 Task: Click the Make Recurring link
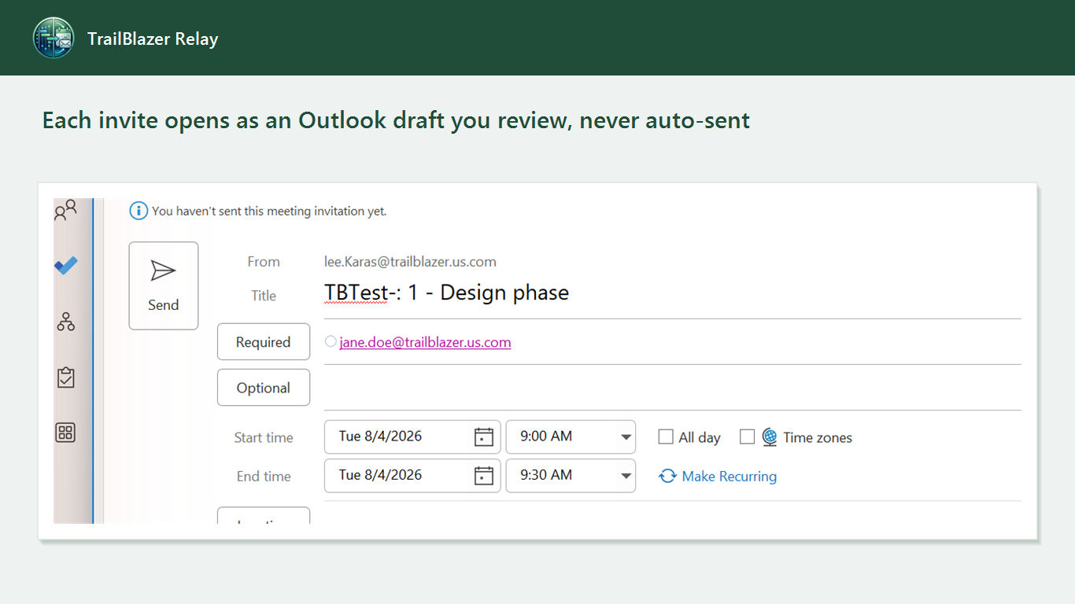pyautogui.click(x=730, y=477)
